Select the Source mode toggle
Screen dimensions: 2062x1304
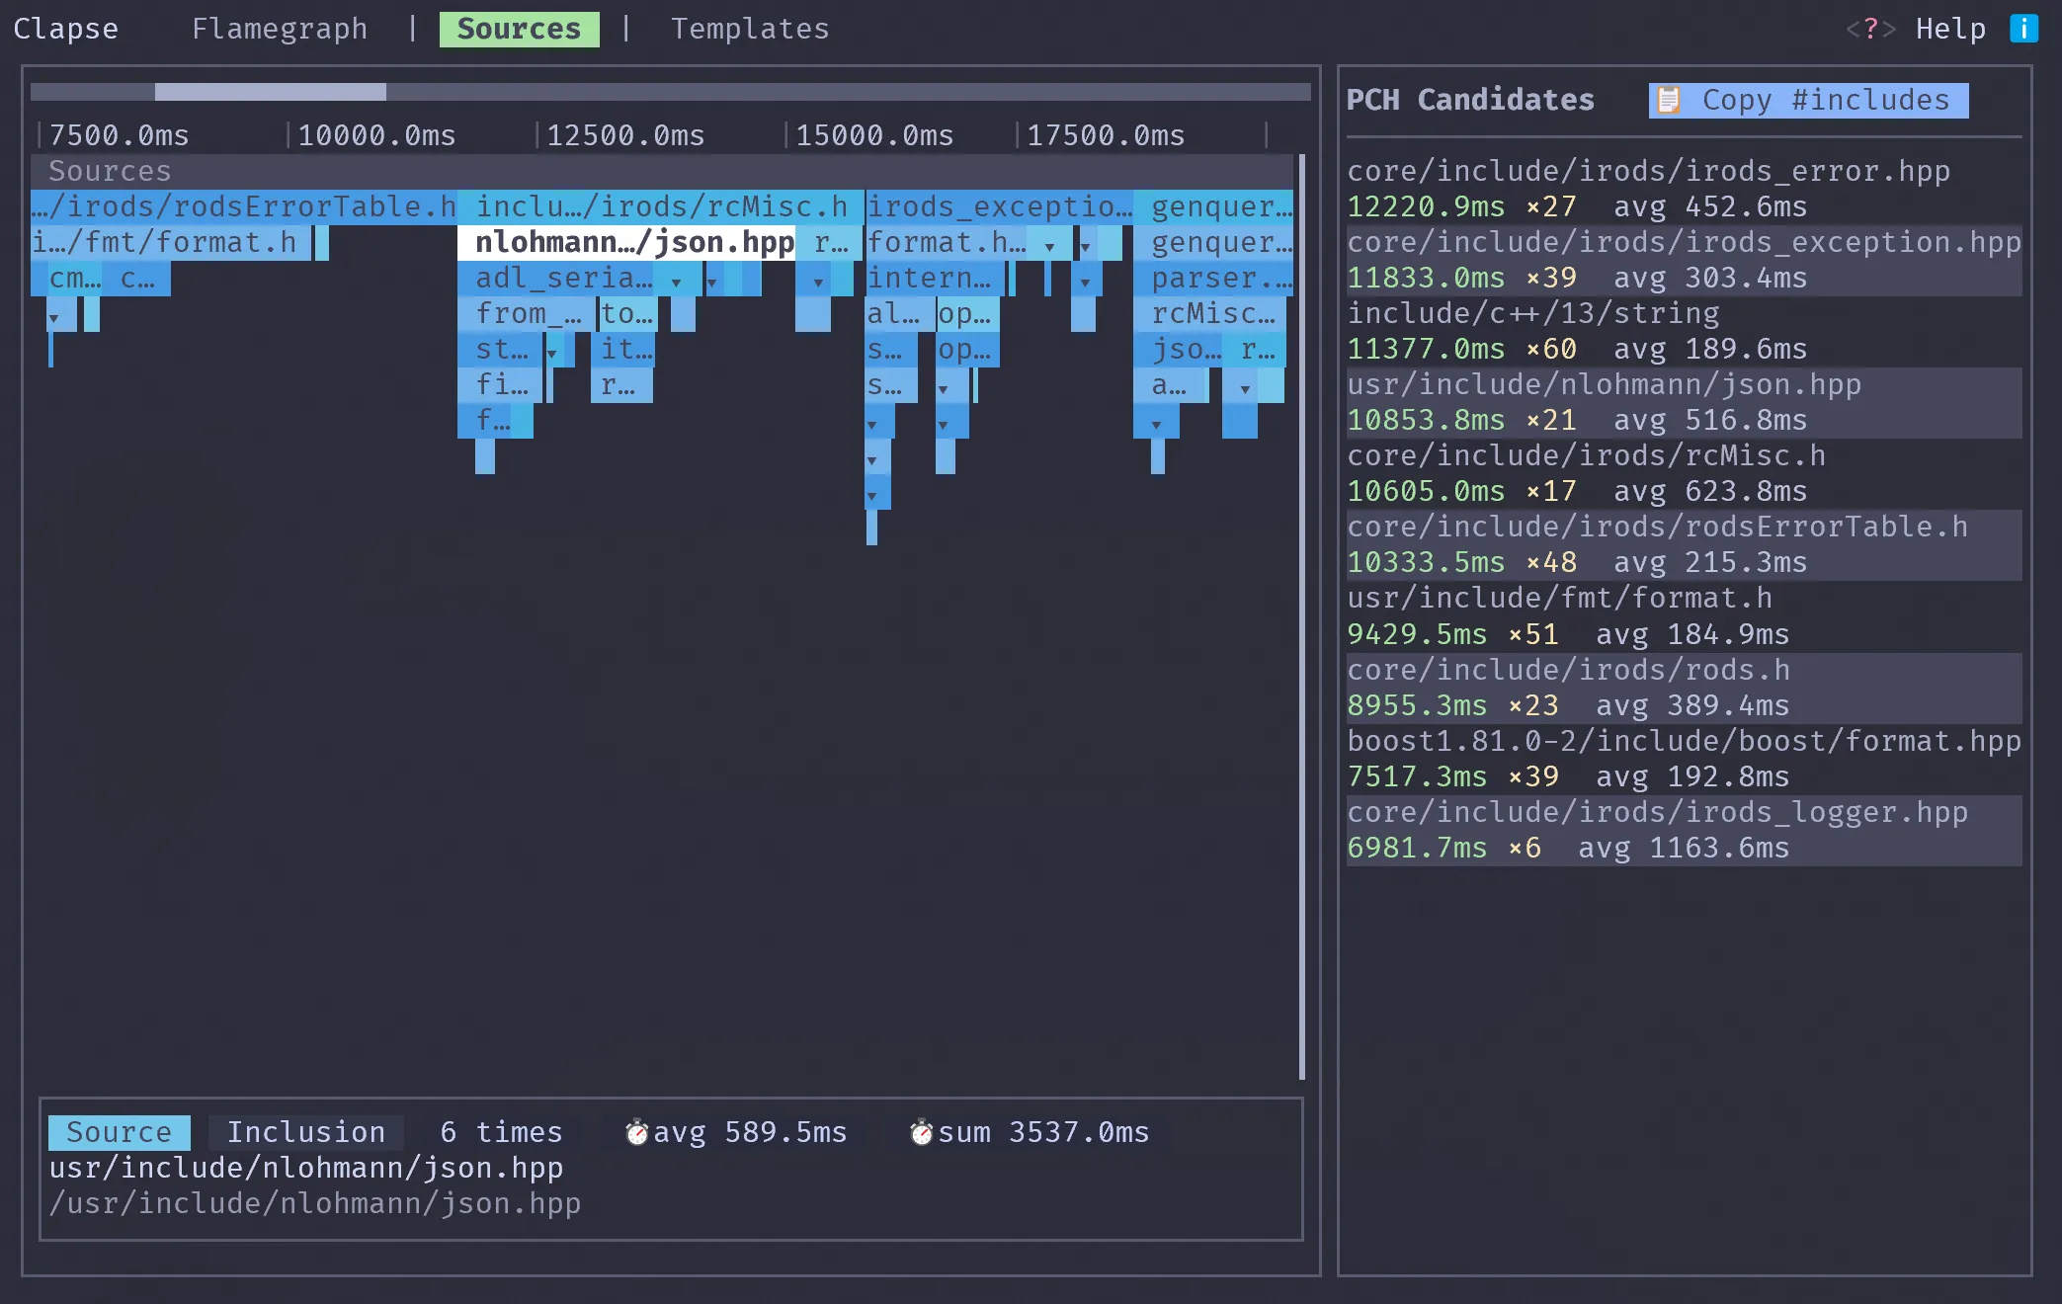click(x=119, y=1132)
